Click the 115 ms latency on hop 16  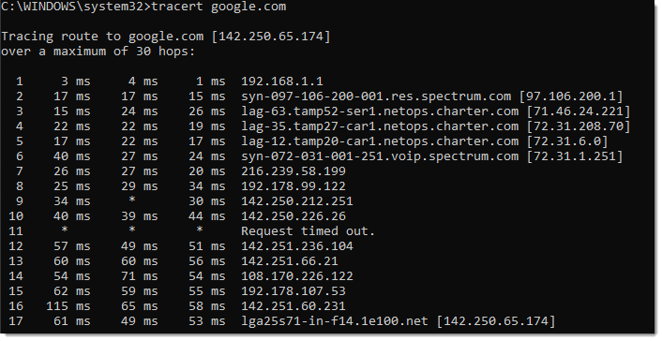[68, 306]
